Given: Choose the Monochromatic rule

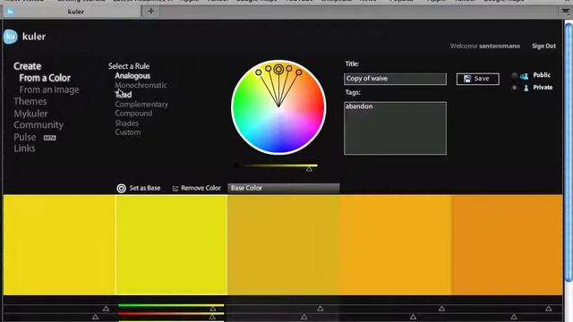Looking at the screenshot, I should (141, 85).
